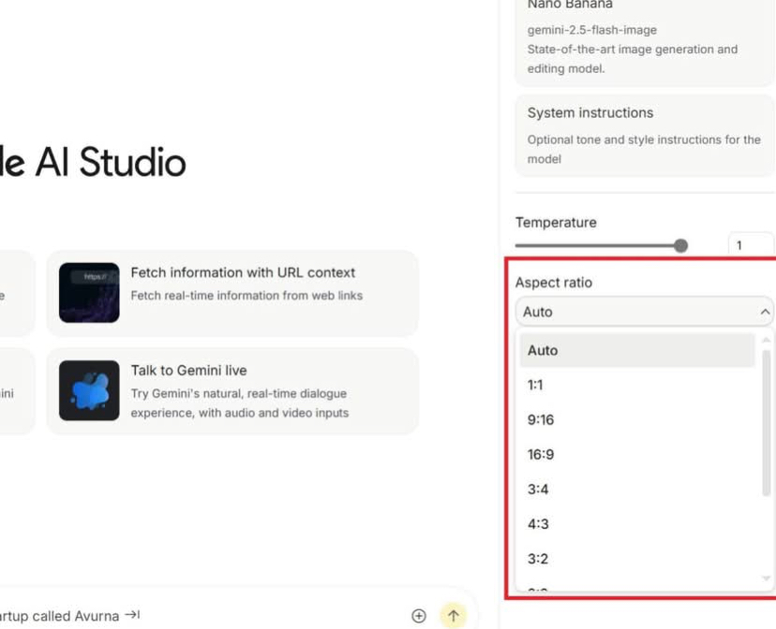Click the URL context card thumbnail image
The image size is (776, 629).
(x=89, y=293)
